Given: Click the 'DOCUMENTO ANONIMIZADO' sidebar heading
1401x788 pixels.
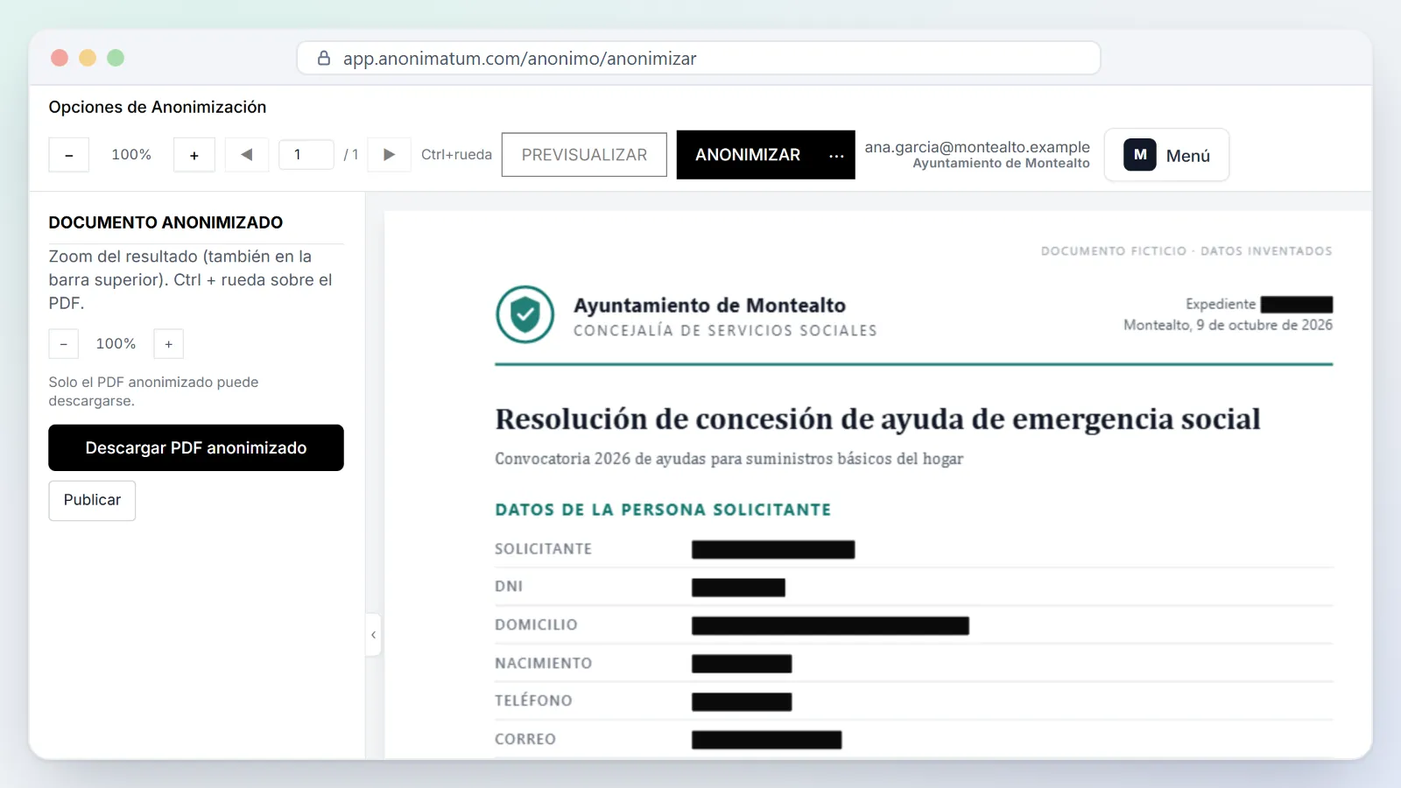Looking at the screenshot, I should coord(165,222).
